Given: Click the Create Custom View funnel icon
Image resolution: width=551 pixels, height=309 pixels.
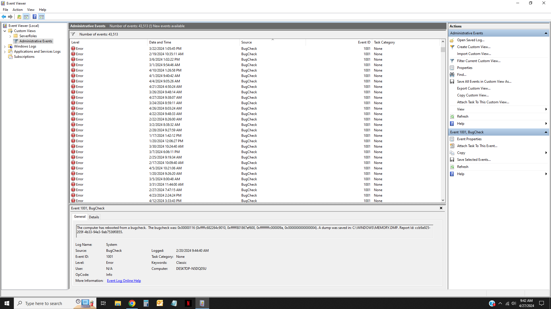Looking at the screenshot, I should click(x=452, y=47).
